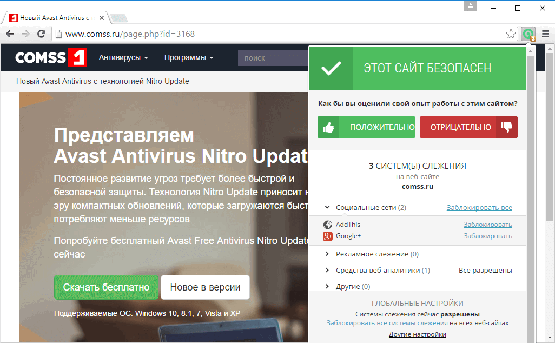Click the green checkmark safety badge
The image size is (555, 343).
click(x=331, y=68)
